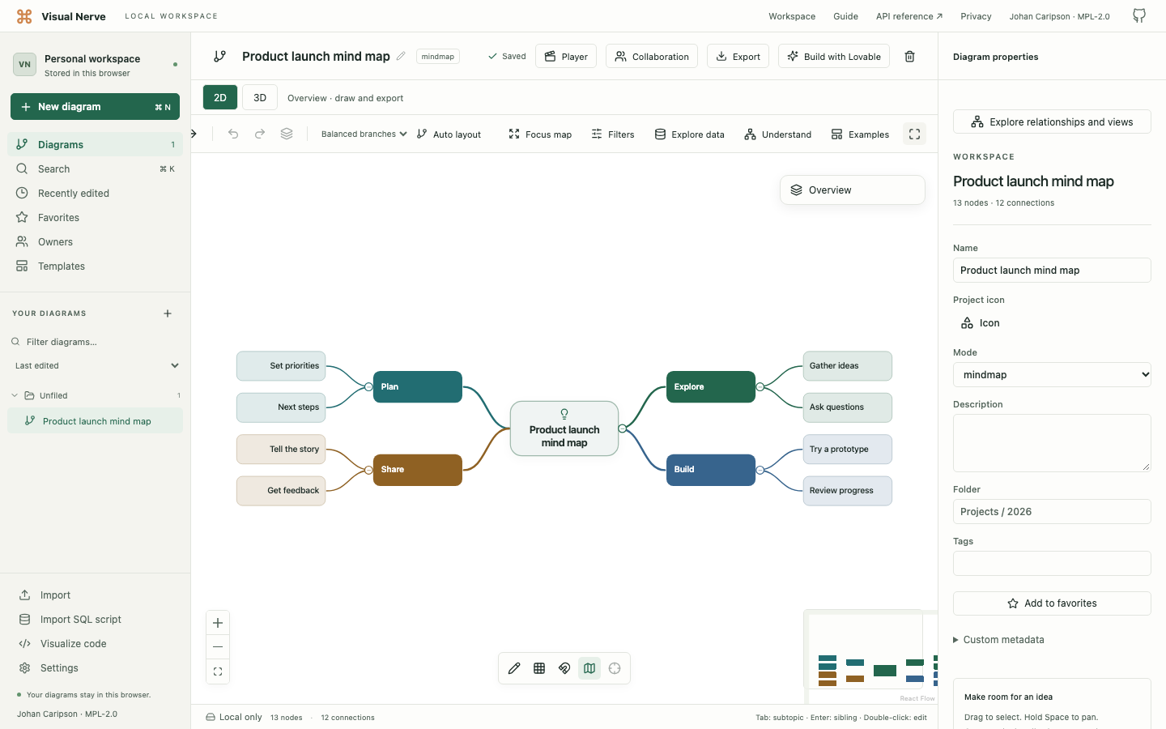
Task: Toggle fullscreen canvas icon in the toolbar
Action: coord(914,134)
